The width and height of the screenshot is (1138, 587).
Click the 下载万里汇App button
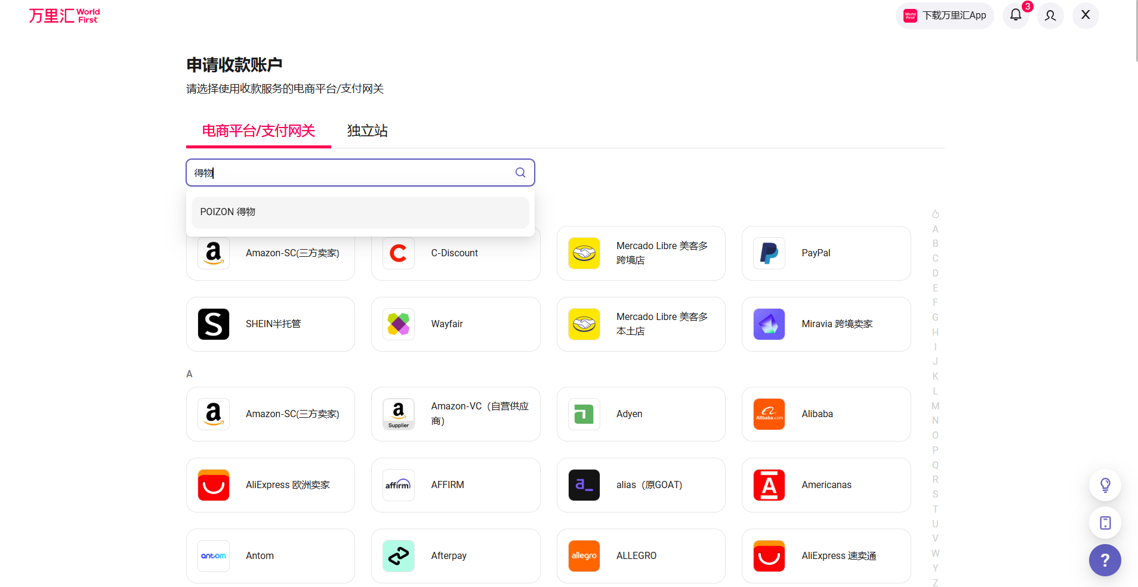[945, 15]
